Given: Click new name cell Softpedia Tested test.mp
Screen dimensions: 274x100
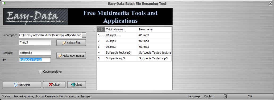Looking at the screenshot, I should click(x=155, y=53).
